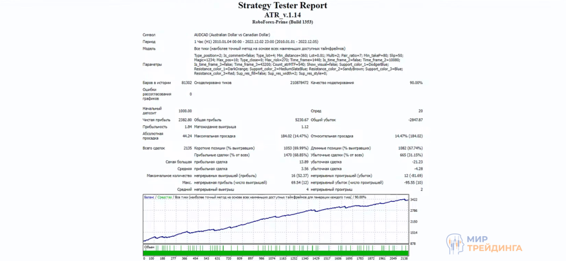Viewport: 566px width, 261px height.
Task: Click the green Средства legend label
Action: (164, 197)
